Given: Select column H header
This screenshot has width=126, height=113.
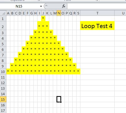Looking at the screenshot, I should 35,13.
